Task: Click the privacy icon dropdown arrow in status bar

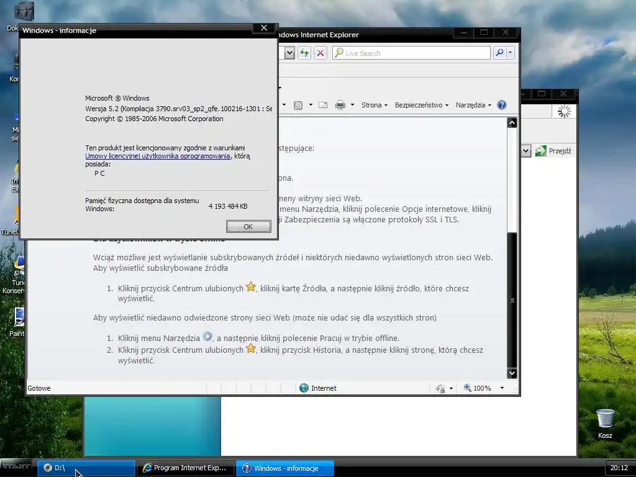Action: click(x=451, y=389)
